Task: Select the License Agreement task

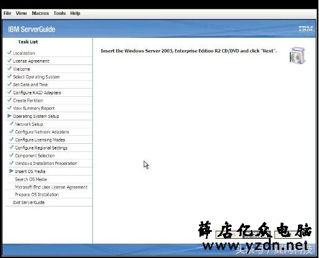Action: [x=31, y=61]
